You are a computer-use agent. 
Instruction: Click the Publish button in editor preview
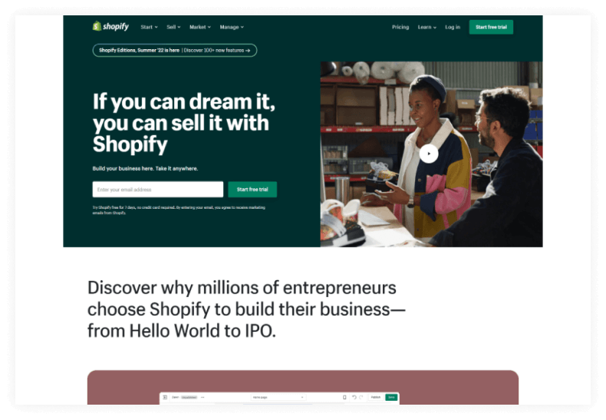tap(376, 397)
